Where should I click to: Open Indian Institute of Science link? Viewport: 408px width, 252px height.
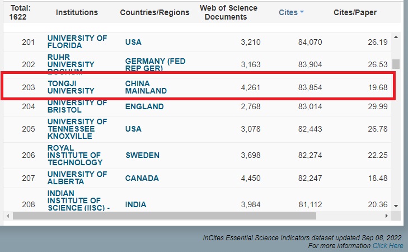pos(74,201)
